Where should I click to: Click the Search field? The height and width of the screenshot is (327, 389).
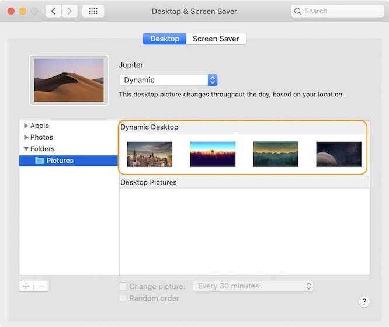coord(338,11)
